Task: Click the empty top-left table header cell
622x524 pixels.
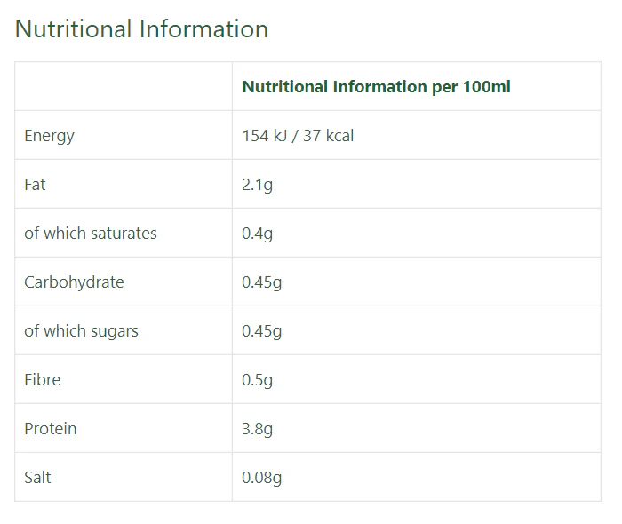Action: pos(124,87)
